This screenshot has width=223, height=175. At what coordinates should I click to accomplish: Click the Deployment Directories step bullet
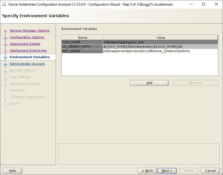(x=5, y=51)
